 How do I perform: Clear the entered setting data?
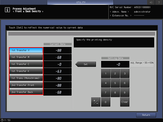pos(125,102)
